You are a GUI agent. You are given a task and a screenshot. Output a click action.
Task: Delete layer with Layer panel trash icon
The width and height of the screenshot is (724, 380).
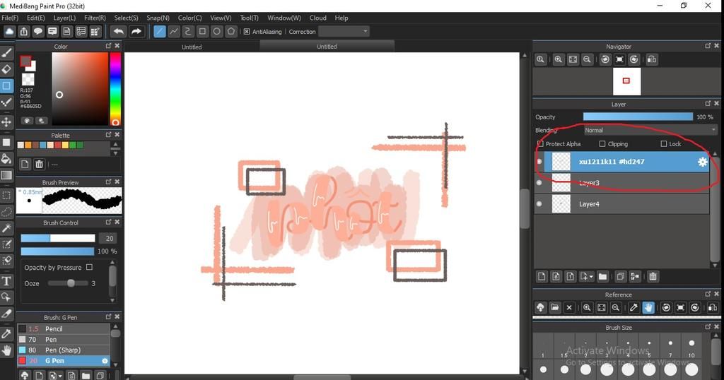[x=653, y=277]
